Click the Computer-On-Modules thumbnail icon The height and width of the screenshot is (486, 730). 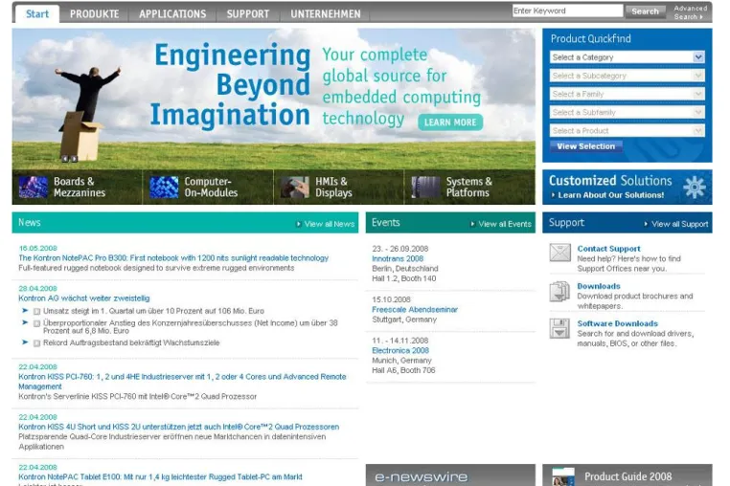click(x=164, y=187)
